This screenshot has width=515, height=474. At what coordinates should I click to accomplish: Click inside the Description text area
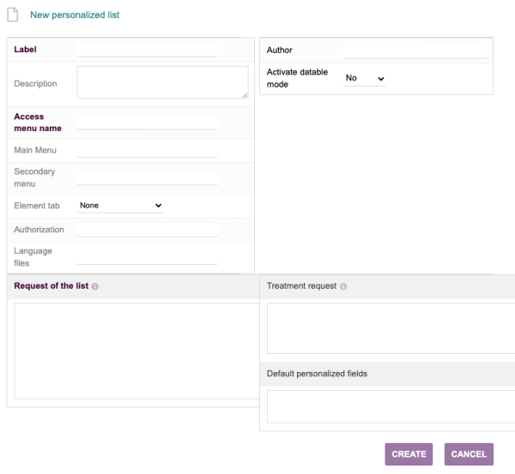click(x=161, y=83)
